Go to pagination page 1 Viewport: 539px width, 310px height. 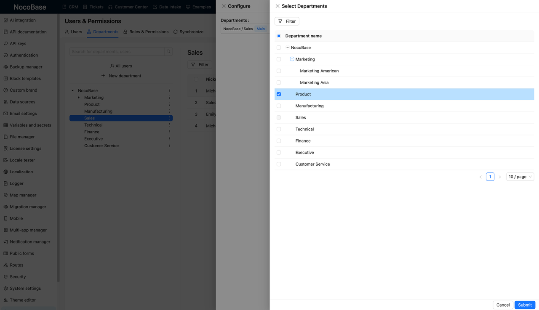(490, 177)
